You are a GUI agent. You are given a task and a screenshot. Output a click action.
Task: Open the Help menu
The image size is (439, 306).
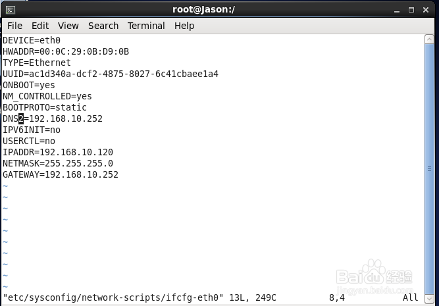(184, 26)
